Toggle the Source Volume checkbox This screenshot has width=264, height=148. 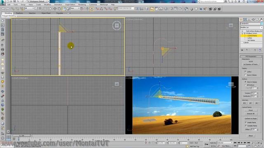(245, 75)
